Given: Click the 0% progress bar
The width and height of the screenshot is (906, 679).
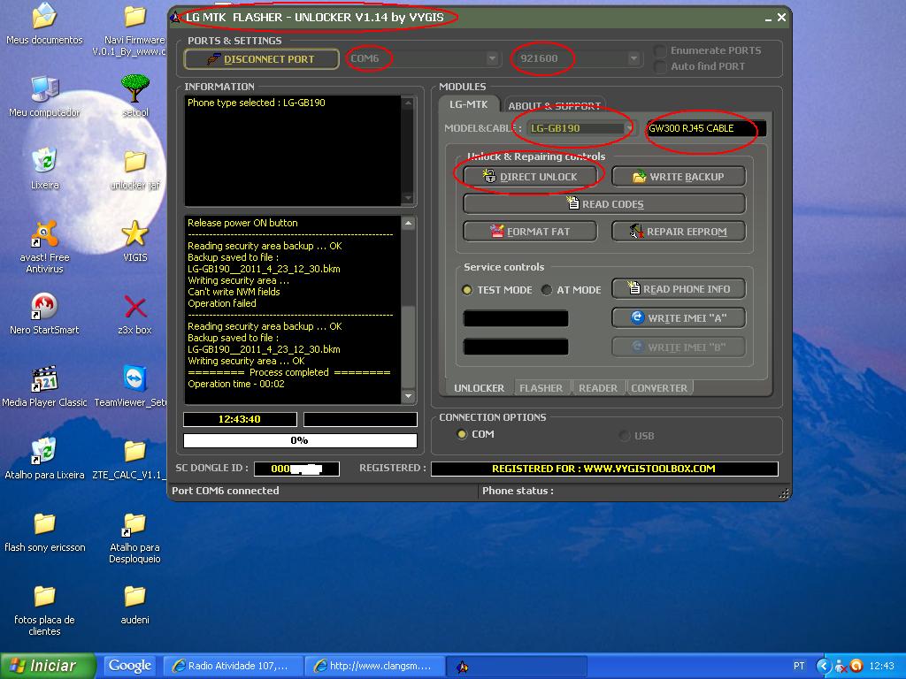Looking at the screenshot, I should click(300, 440).
